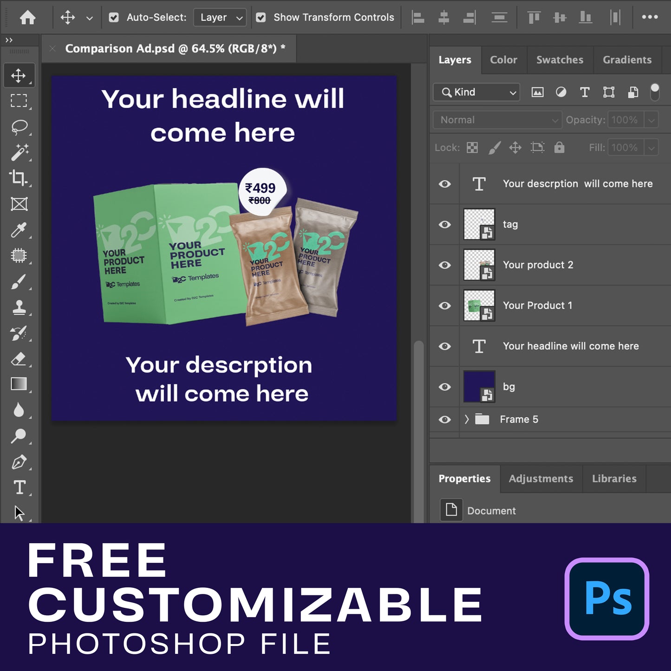671x671 pixels.
Task: Select the Clone Stamp tool
Action: [x=19, y=307]
